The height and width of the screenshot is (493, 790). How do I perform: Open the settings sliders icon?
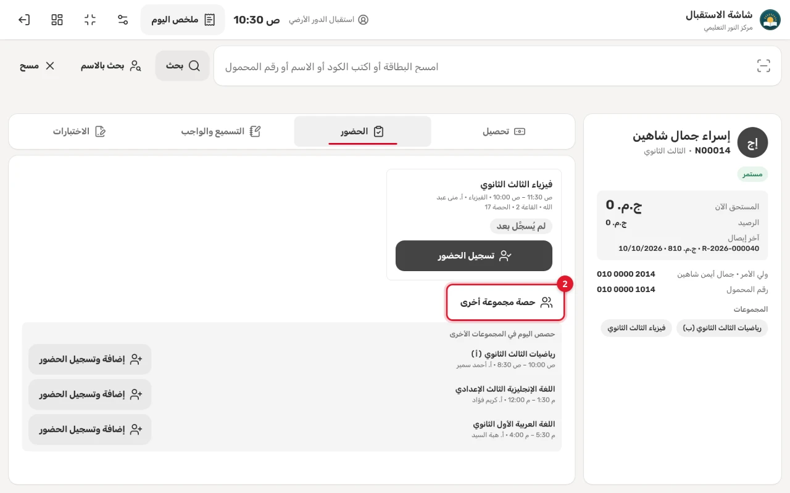pyautogui.click(x=123, y=20)
